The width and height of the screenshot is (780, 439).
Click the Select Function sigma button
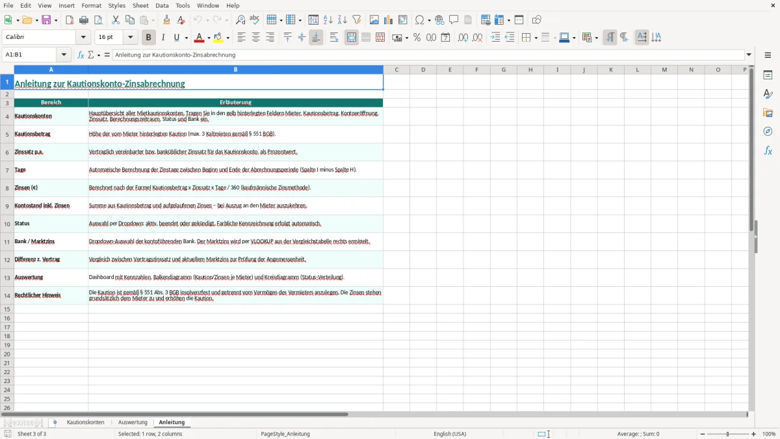pos(91,55)
